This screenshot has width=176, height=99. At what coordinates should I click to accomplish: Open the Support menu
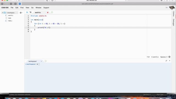point(46,8)
